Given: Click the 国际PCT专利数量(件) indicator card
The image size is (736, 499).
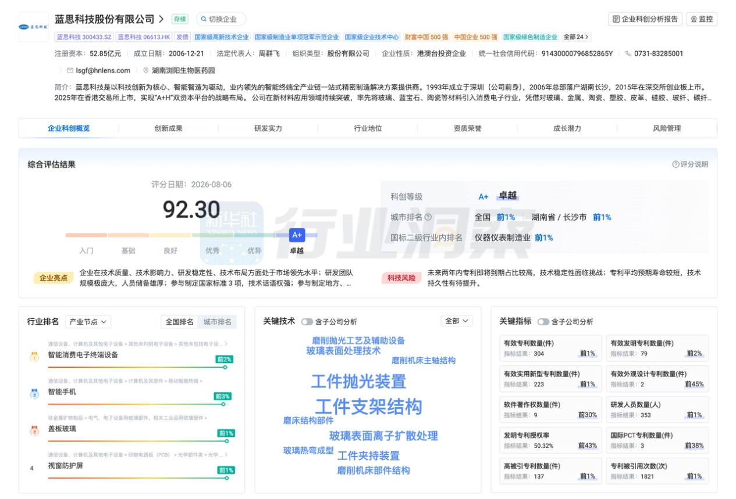Looking at the screenshot, I should tap(657, 440).
